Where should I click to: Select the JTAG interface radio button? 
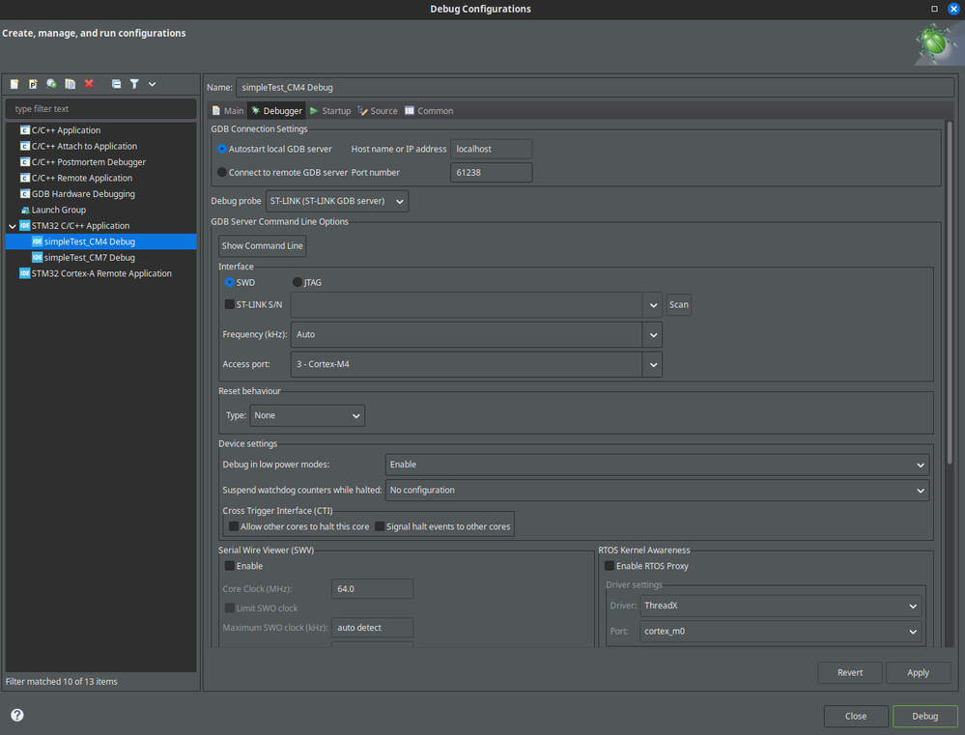pyautogui.click(x=298, y=282)
